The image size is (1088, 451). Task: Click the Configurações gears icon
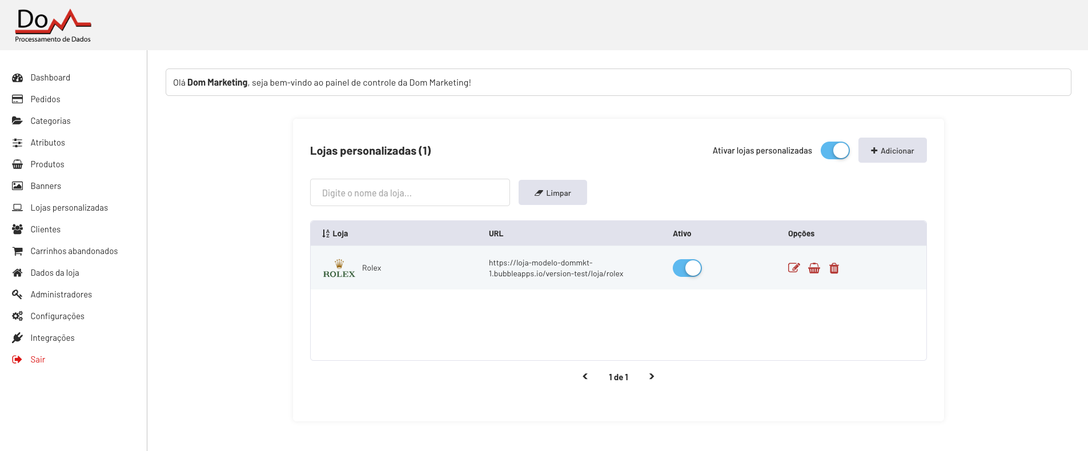pos(18,316)
